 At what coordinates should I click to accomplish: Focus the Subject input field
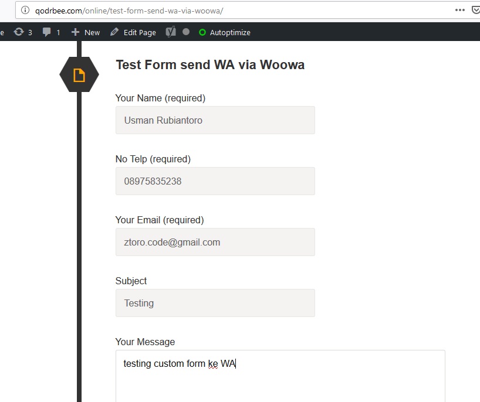pyautogui.click(x=215, y=303)
